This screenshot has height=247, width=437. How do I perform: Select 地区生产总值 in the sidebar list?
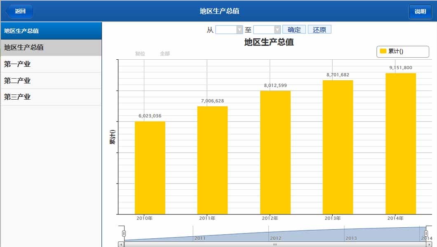click(x=51, y=48)
